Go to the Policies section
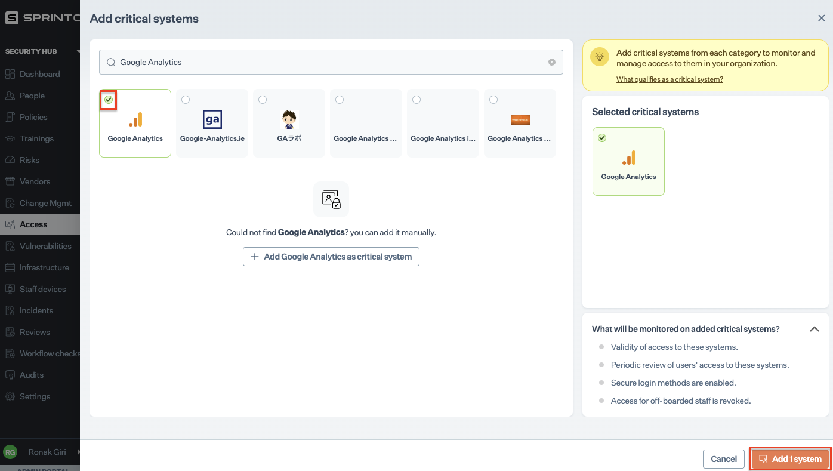Image resolution: width=833 pixels, height=471 pixels. 39,117
